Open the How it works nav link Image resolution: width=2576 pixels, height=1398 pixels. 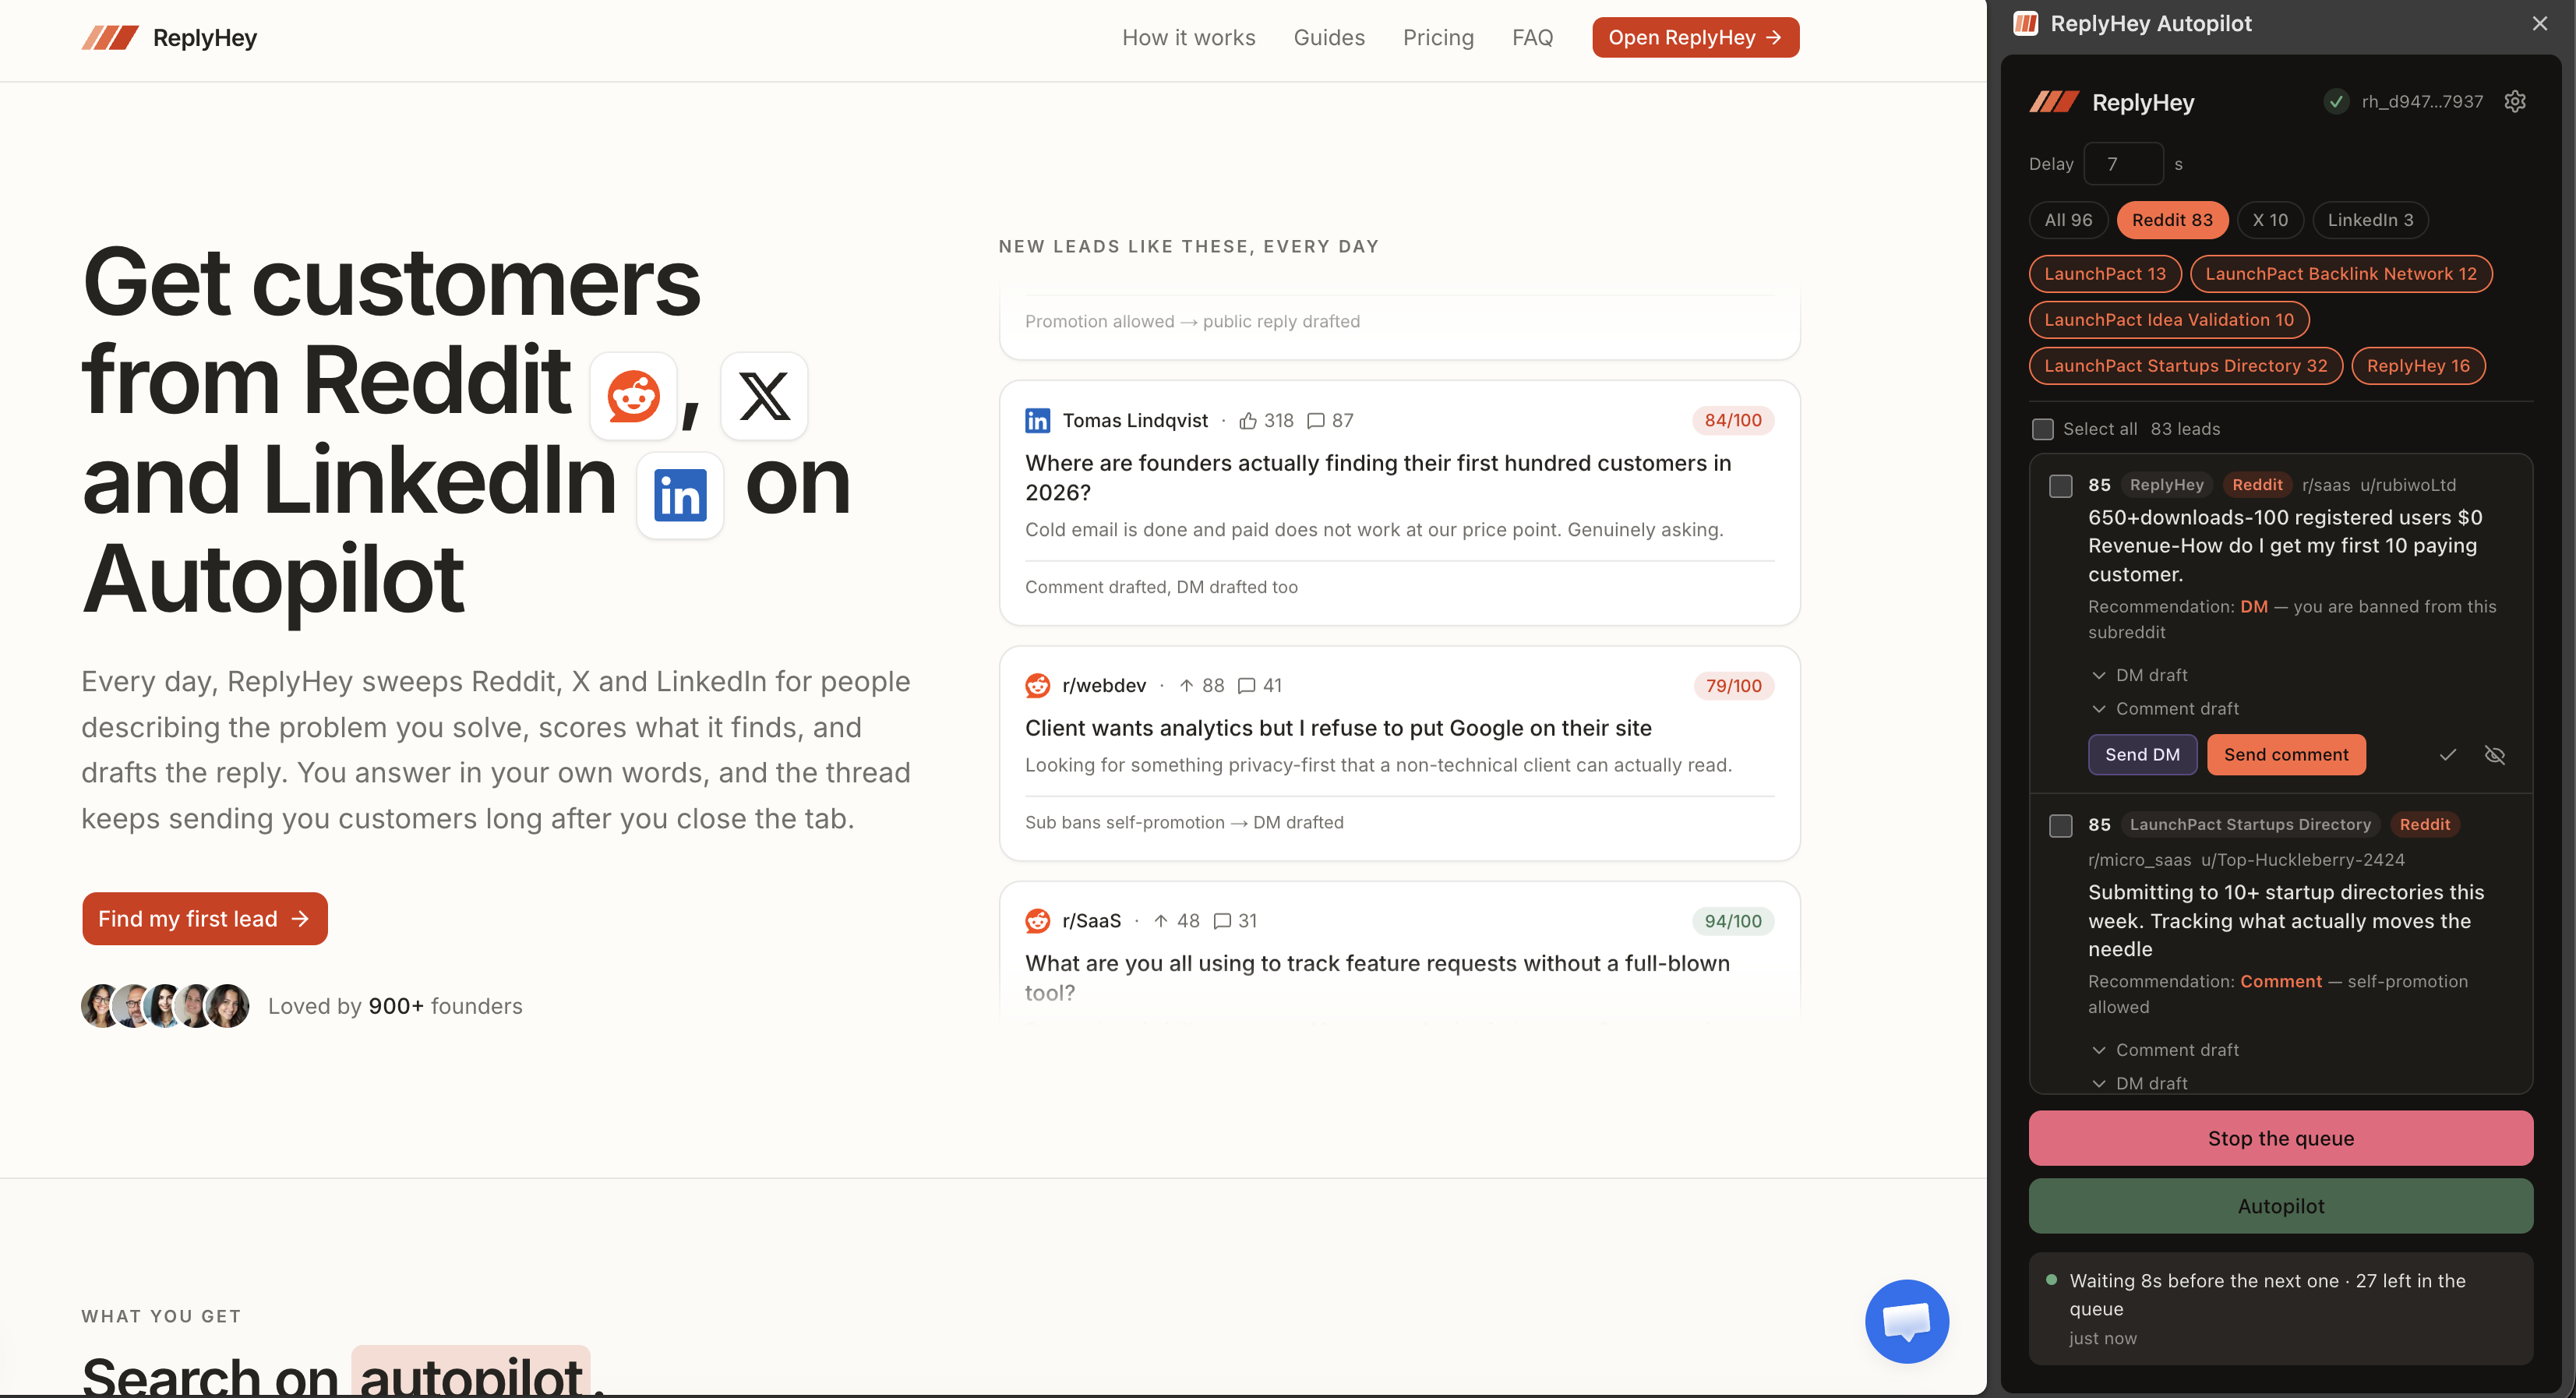click(x=1188, y=38)
